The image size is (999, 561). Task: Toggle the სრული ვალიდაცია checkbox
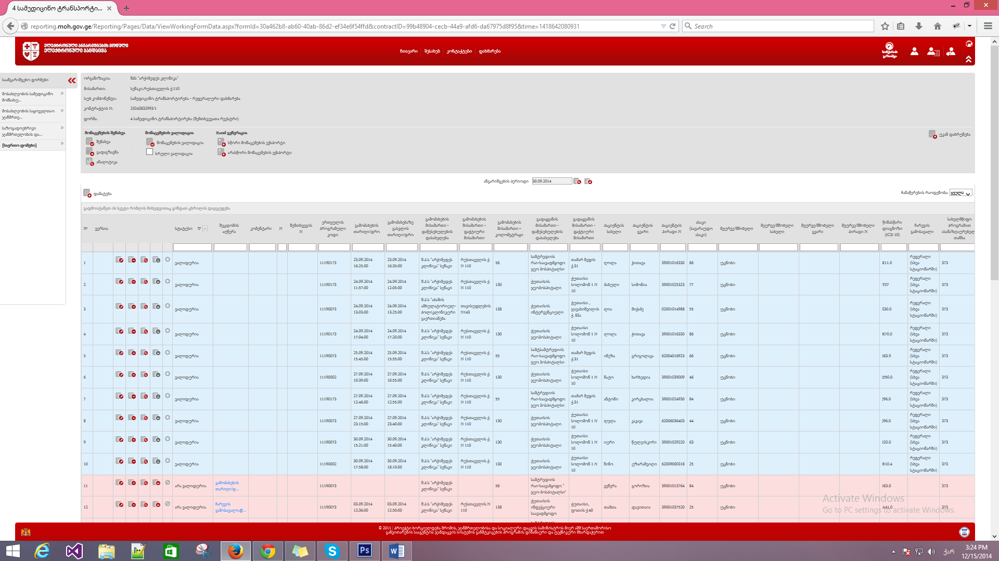[150, 152]
